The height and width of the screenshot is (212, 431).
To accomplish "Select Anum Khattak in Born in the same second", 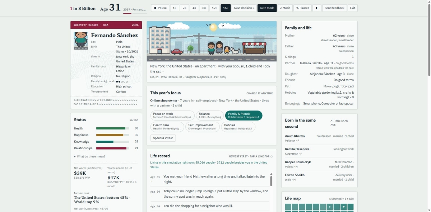I will [319, 138].
